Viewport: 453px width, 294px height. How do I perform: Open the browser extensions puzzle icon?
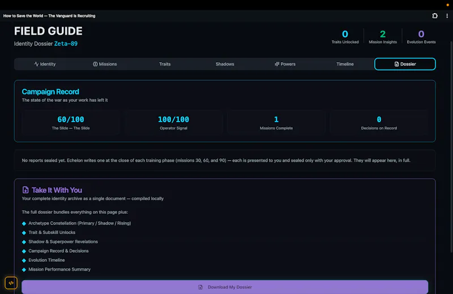pos(435,16)
